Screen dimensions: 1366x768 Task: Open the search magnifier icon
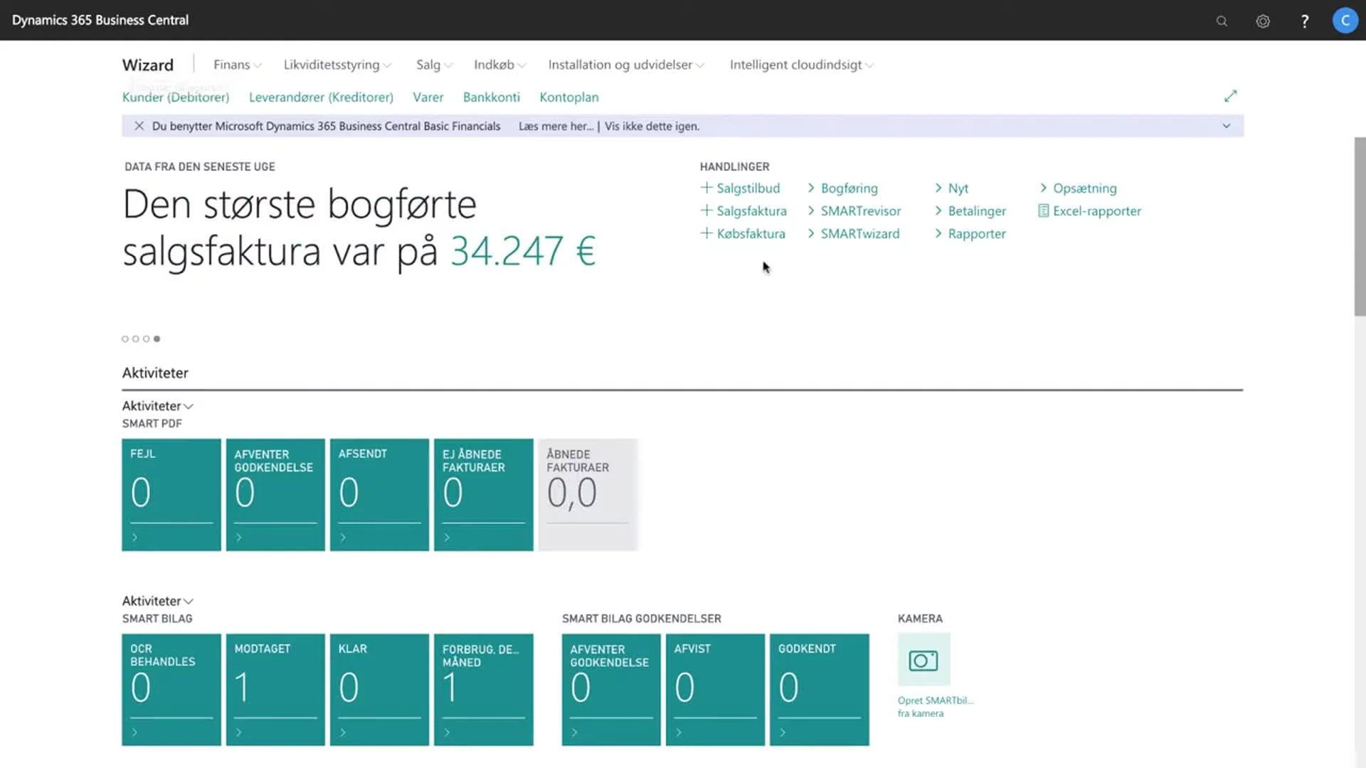[x=1222, y=21]
